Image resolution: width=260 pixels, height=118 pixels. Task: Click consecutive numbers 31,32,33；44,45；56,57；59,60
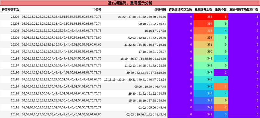pos(145,45)
